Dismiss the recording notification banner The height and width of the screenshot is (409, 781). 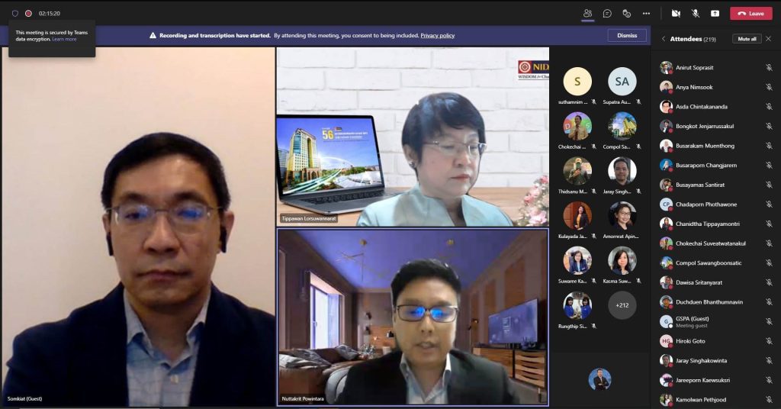tap(627, 35)
